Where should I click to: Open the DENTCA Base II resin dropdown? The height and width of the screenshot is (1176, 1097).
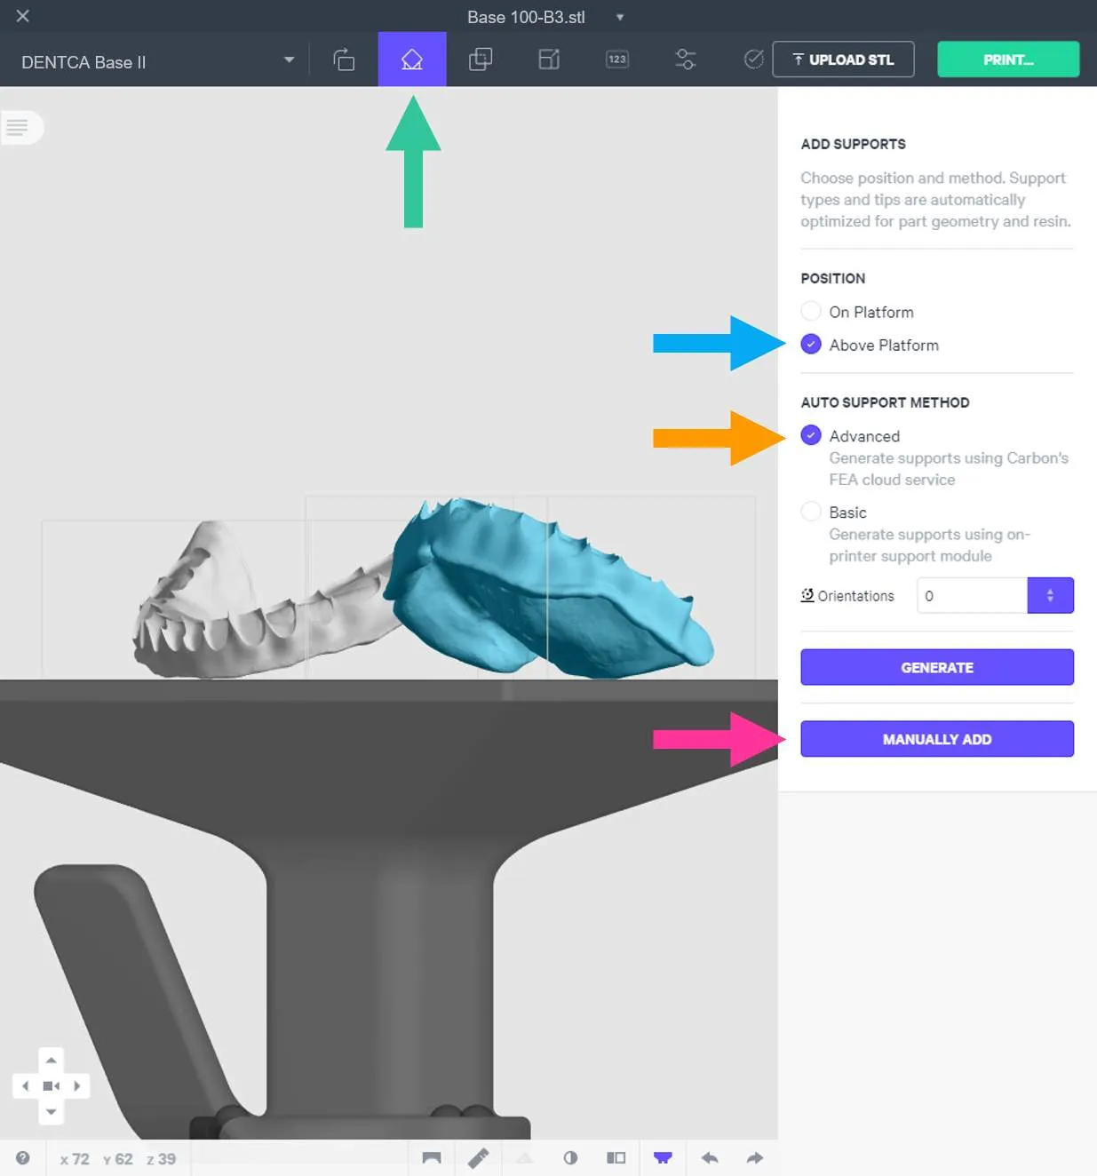coord(158,61)
